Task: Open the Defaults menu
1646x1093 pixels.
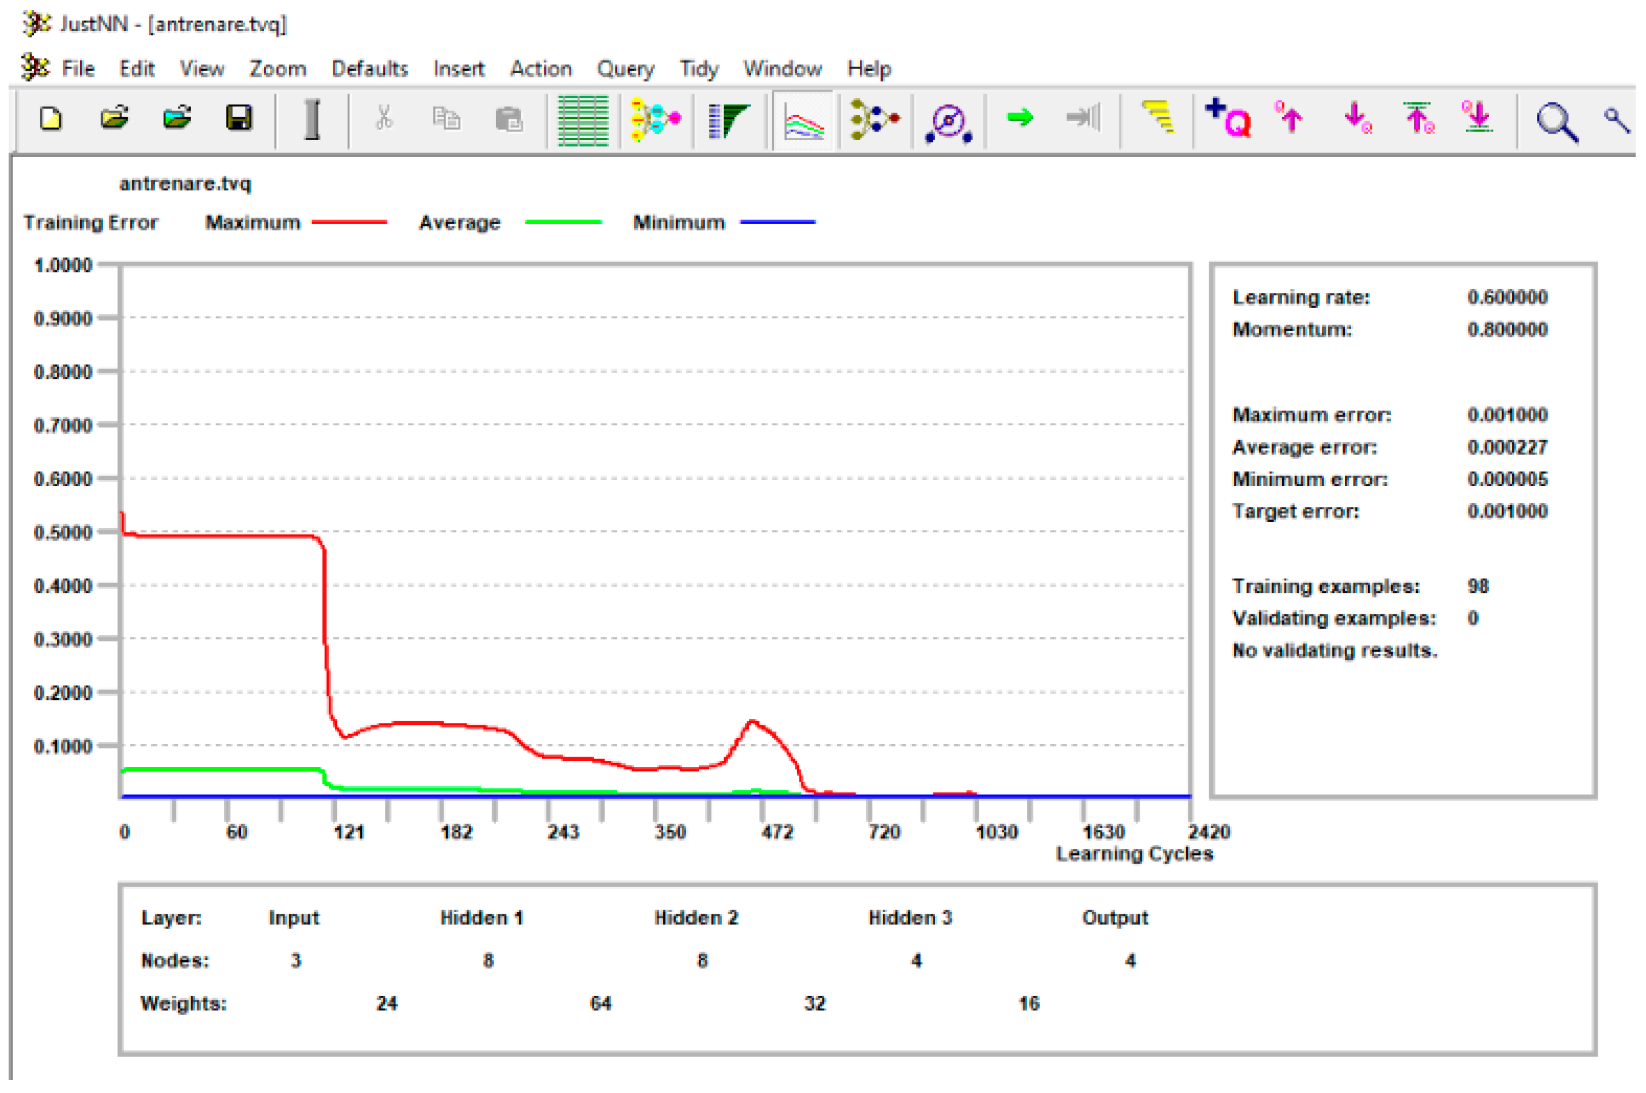Action: point(370,69)
